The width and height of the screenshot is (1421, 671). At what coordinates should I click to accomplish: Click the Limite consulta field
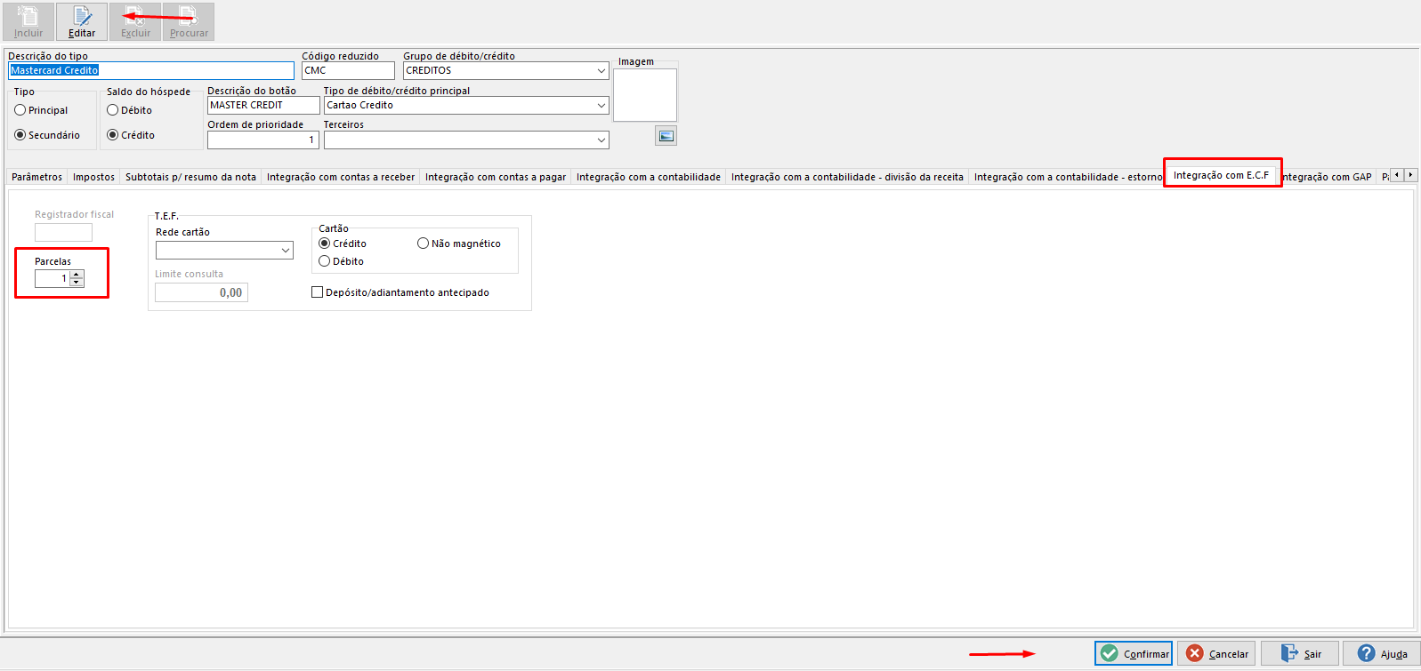[201, 292]
